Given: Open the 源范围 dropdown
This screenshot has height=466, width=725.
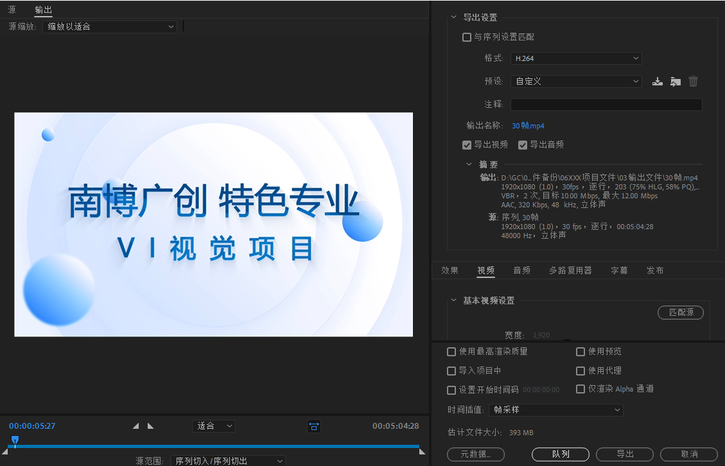Looking at the screenshot, I should (228, 461).
